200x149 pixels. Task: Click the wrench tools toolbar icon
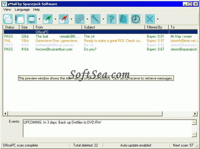tap(96, 19)
